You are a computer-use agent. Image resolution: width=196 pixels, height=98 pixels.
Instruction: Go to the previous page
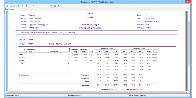coord(26,6)
